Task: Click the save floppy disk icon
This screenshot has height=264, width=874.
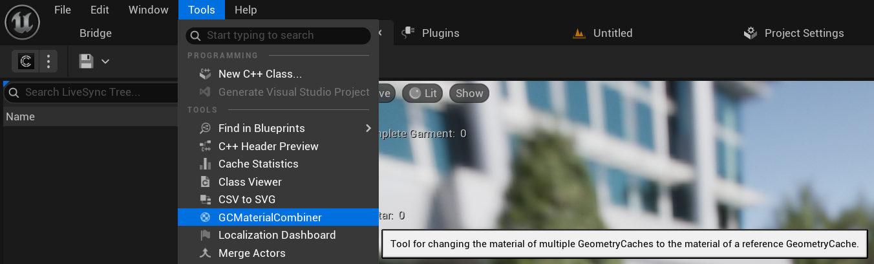Action: point(86,61)
